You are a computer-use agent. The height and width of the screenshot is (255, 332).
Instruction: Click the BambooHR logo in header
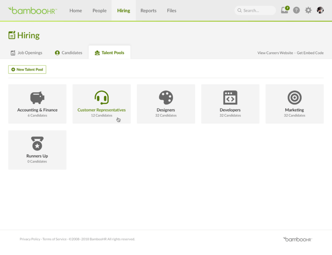(x=32, y=11)
